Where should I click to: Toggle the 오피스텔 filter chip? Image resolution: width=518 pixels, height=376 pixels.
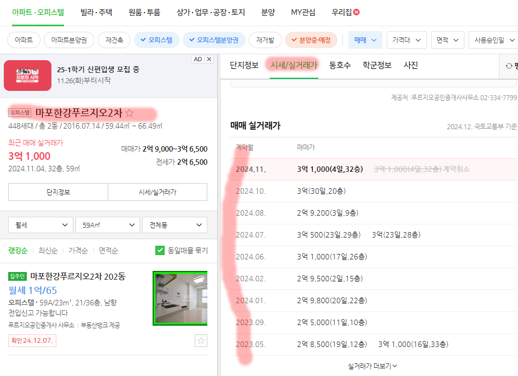click(x=156, y=40)
